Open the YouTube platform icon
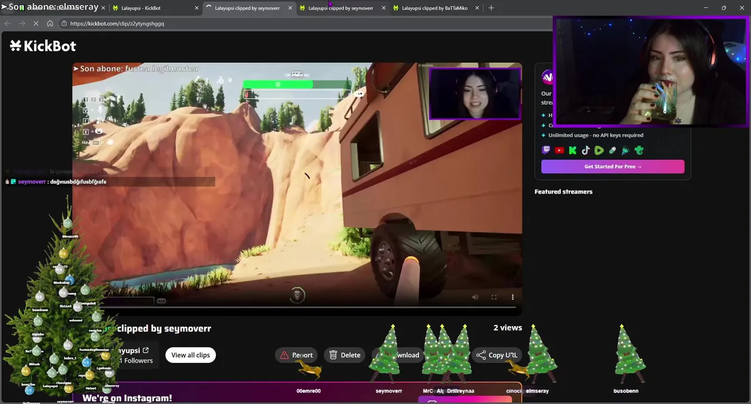 tap(559, 150)
